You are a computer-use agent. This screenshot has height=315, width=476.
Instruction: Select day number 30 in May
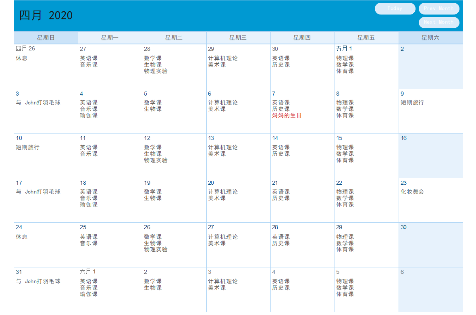(x=403, y=227)
